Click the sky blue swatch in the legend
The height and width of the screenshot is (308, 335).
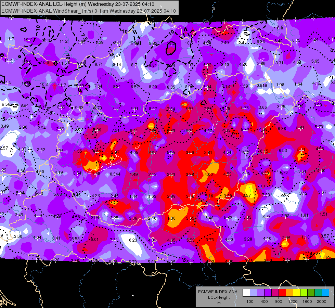[x=325, y=293]
